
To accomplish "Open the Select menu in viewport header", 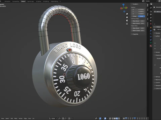I will pos(7,118).
